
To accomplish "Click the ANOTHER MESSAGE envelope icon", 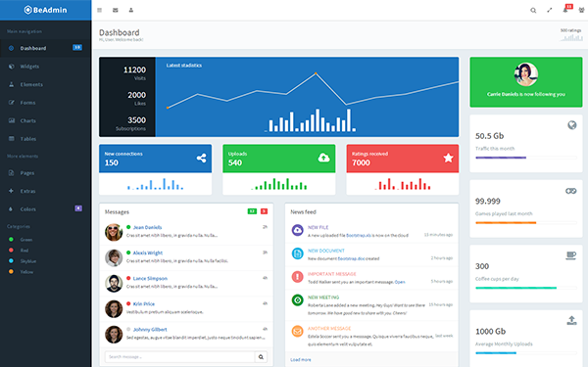I will click(297, 331).
